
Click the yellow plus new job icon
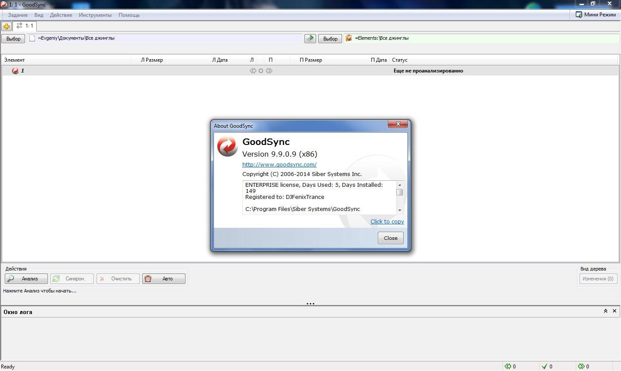coord(6,26)
